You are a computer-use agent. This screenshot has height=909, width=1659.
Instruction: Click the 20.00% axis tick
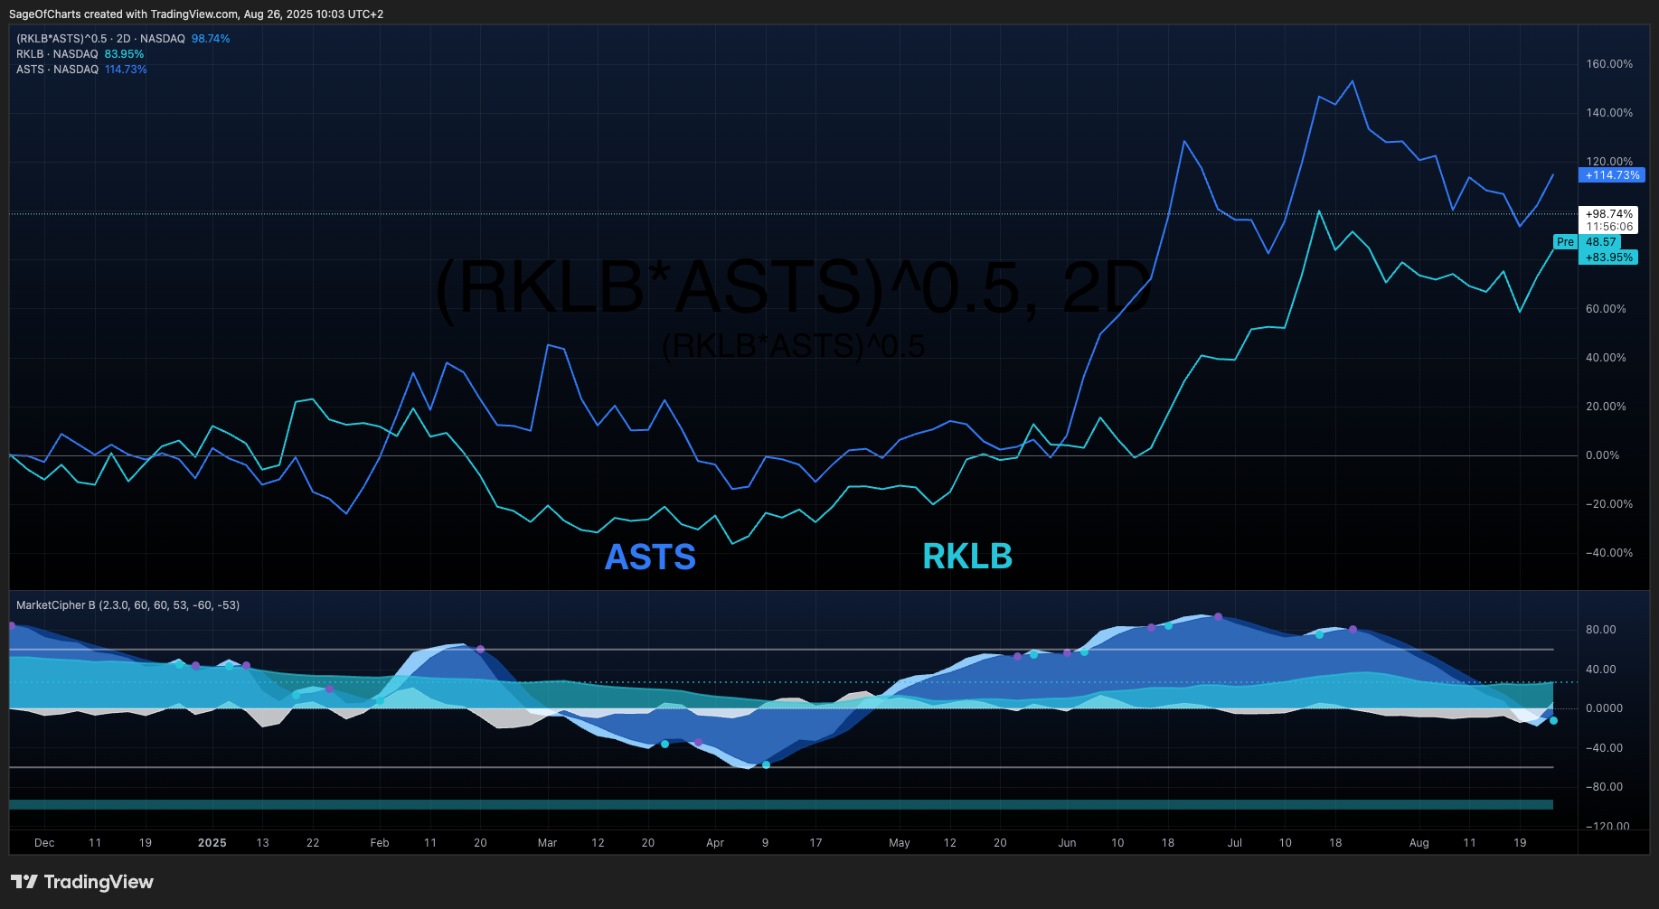1606,407
